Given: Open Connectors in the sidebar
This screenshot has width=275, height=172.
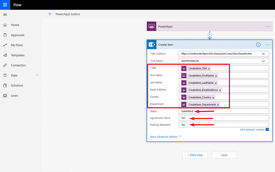Looking at the screenshot, I should coord(18,65).
